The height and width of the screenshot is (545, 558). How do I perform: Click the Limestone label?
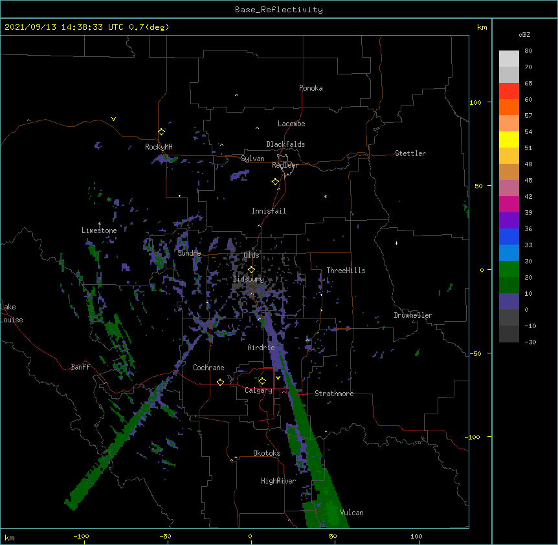[x=99, y=230]
